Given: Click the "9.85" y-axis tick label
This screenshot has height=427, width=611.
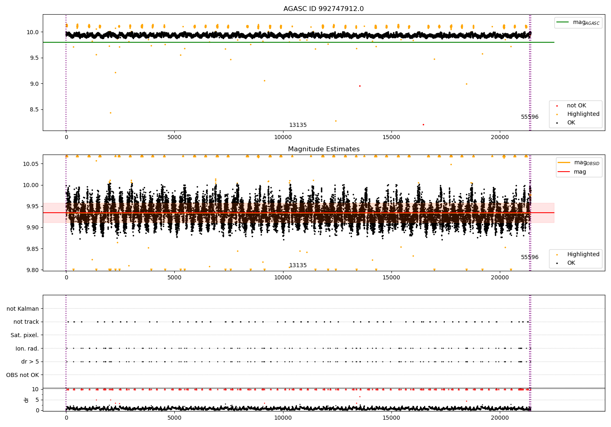Looking at the screenshot, I should 33,249.
